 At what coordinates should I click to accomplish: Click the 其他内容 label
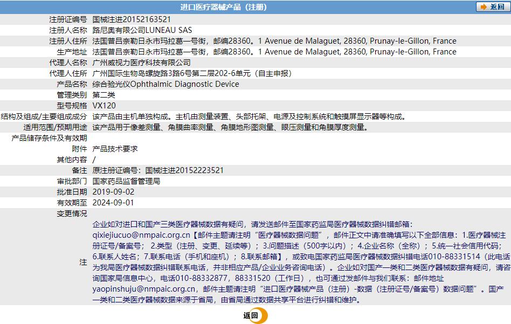click(x=72, y=160)
